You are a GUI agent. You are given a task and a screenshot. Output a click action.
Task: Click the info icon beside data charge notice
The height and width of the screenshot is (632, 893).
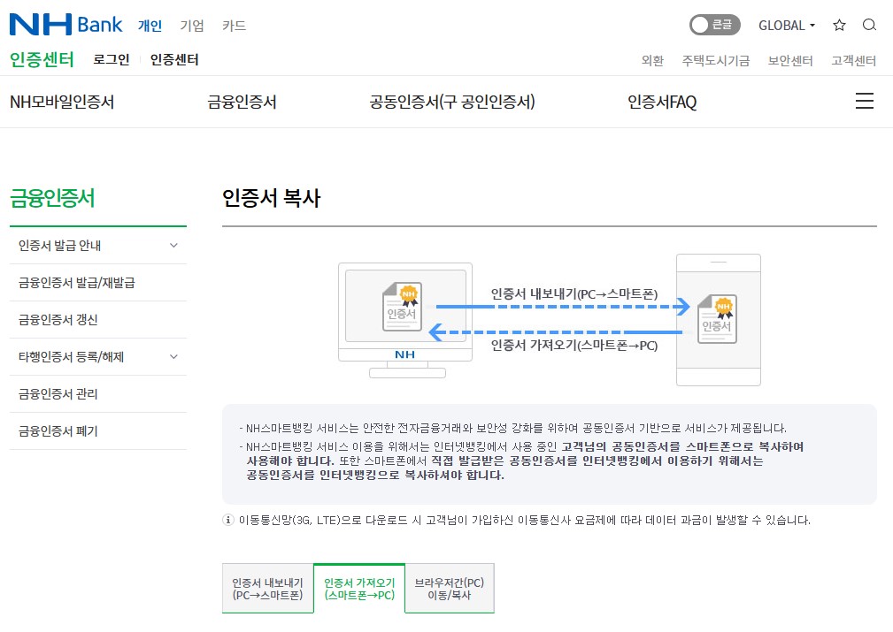228,520
